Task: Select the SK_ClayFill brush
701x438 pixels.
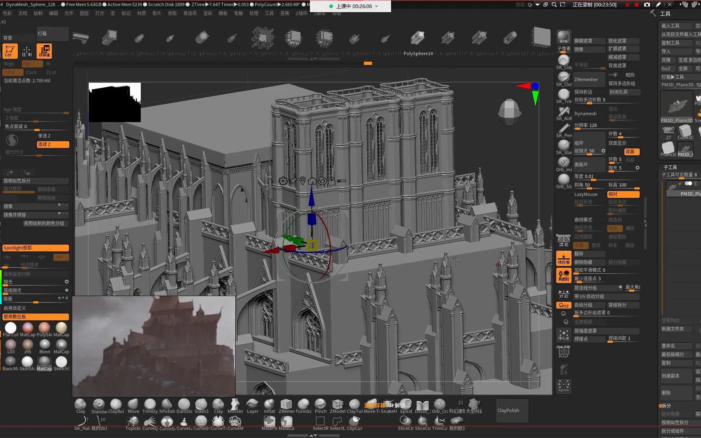Action: [563, 61]
